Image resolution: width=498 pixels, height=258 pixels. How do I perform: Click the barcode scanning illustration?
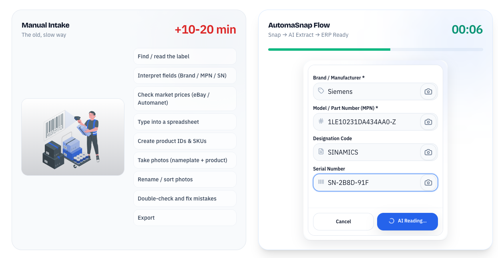click(72, 137)
